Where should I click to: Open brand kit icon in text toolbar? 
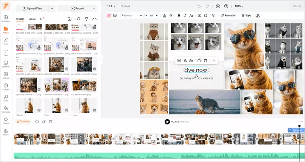[258, 15]
